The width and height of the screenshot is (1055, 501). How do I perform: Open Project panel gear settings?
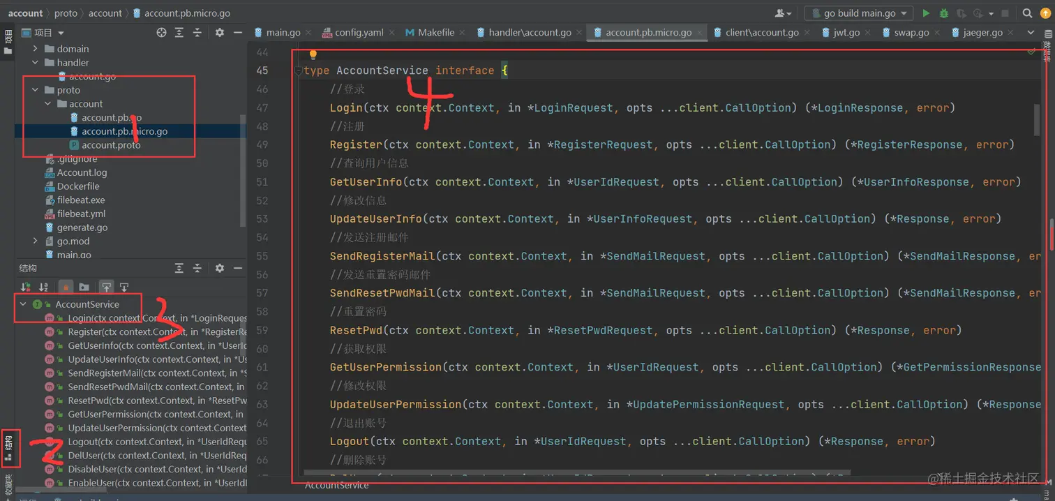click(x=220, y=33)
